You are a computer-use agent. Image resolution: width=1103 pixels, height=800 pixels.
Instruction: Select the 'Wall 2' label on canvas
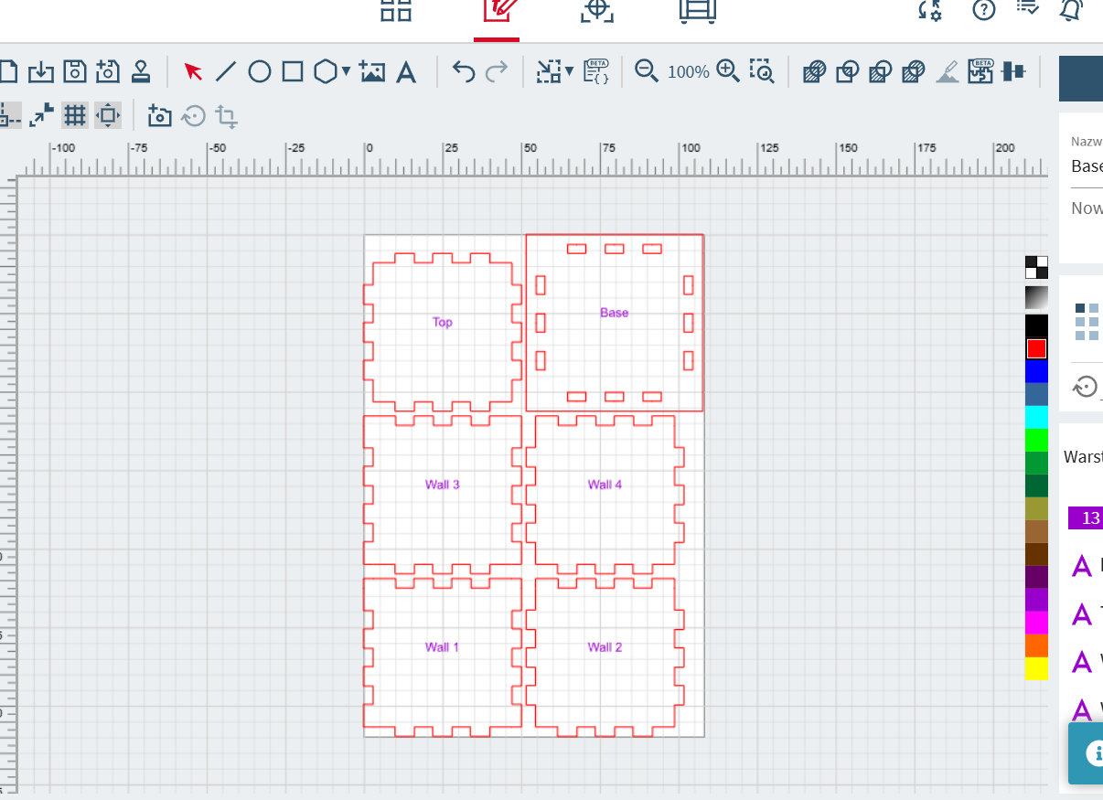point(605,647)
